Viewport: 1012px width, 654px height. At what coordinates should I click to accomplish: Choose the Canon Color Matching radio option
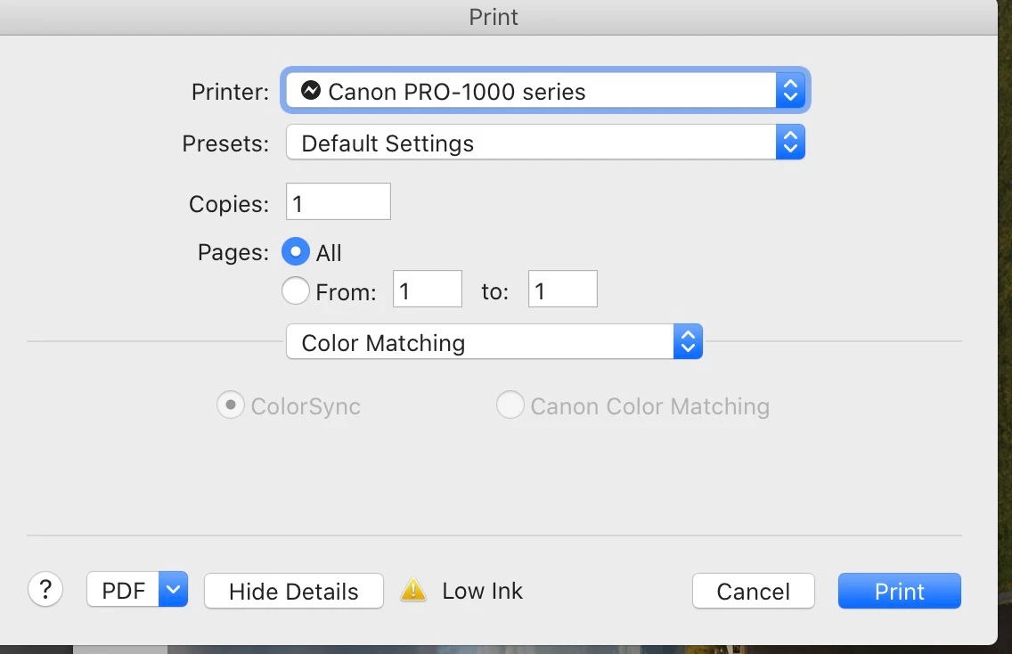(510, 405)
